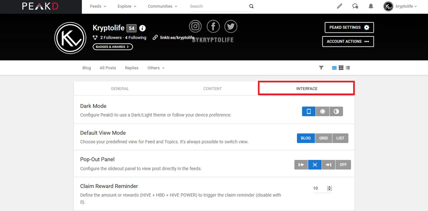
Task: Click the PeakD logo
Action: tap(41, 6)
